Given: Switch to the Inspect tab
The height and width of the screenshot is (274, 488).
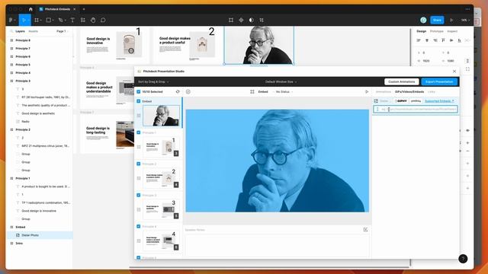Looking at the screenshot, I should point(452,31).
